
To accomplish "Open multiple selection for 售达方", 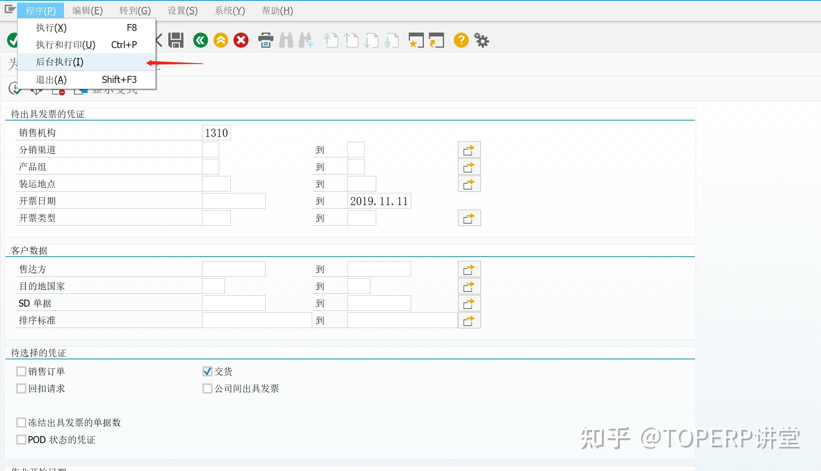I will (x=469, y=269).
